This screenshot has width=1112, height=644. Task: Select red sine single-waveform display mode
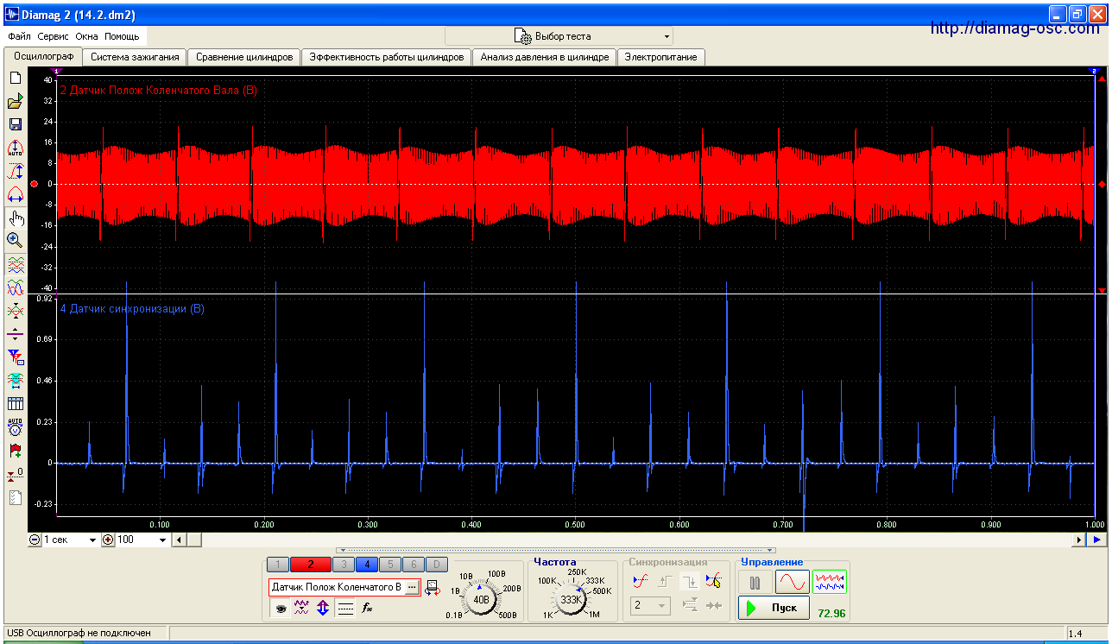[x=792, y=582]
